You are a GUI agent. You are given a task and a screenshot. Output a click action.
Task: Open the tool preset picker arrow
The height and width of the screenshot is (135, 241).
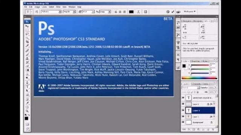tap(31, 12)
